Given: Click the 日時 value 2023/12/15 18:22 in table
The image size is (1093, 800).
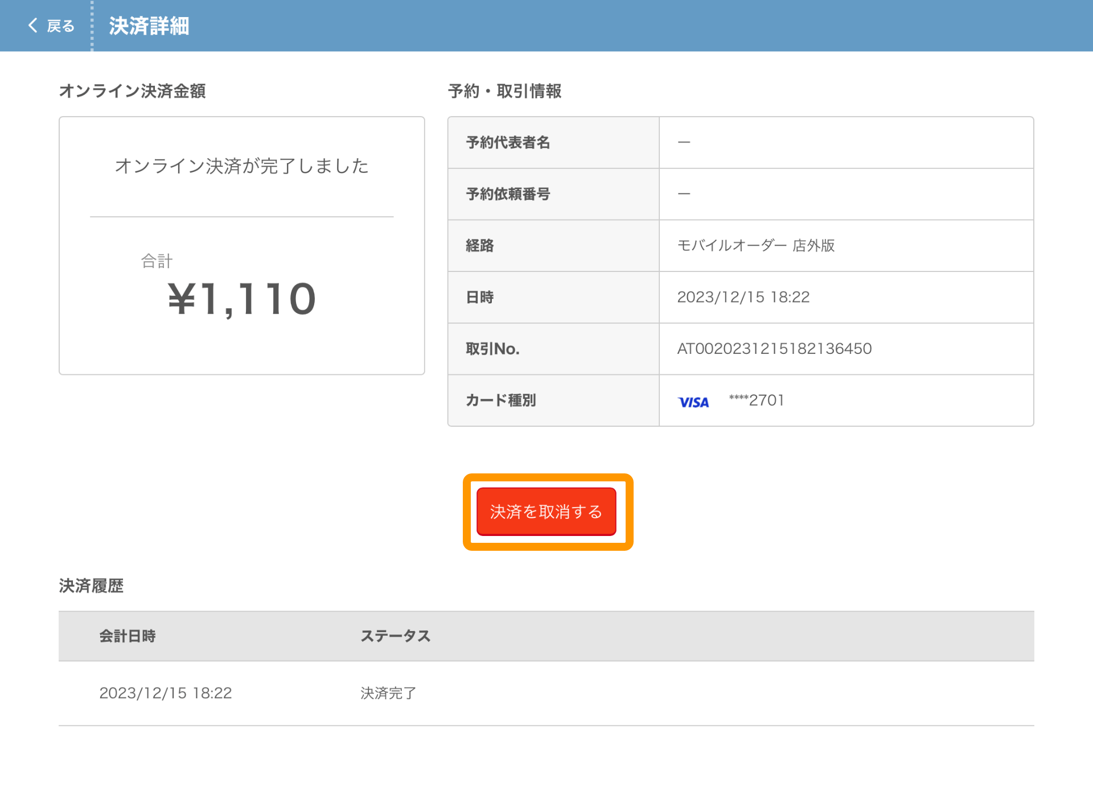Looking at the screenshot, I should [743, 297].
